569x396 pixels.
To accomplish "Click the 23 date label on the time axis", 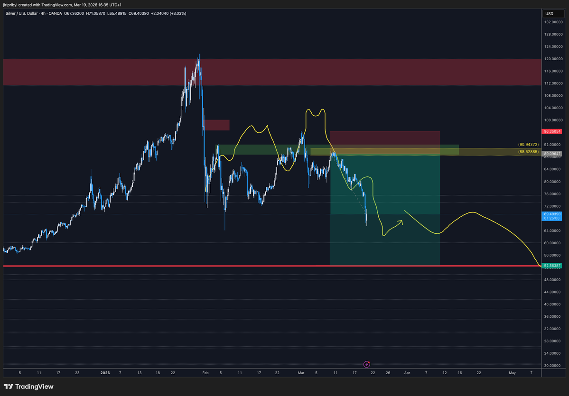I will pyautogui.click(x=77, y=373).
